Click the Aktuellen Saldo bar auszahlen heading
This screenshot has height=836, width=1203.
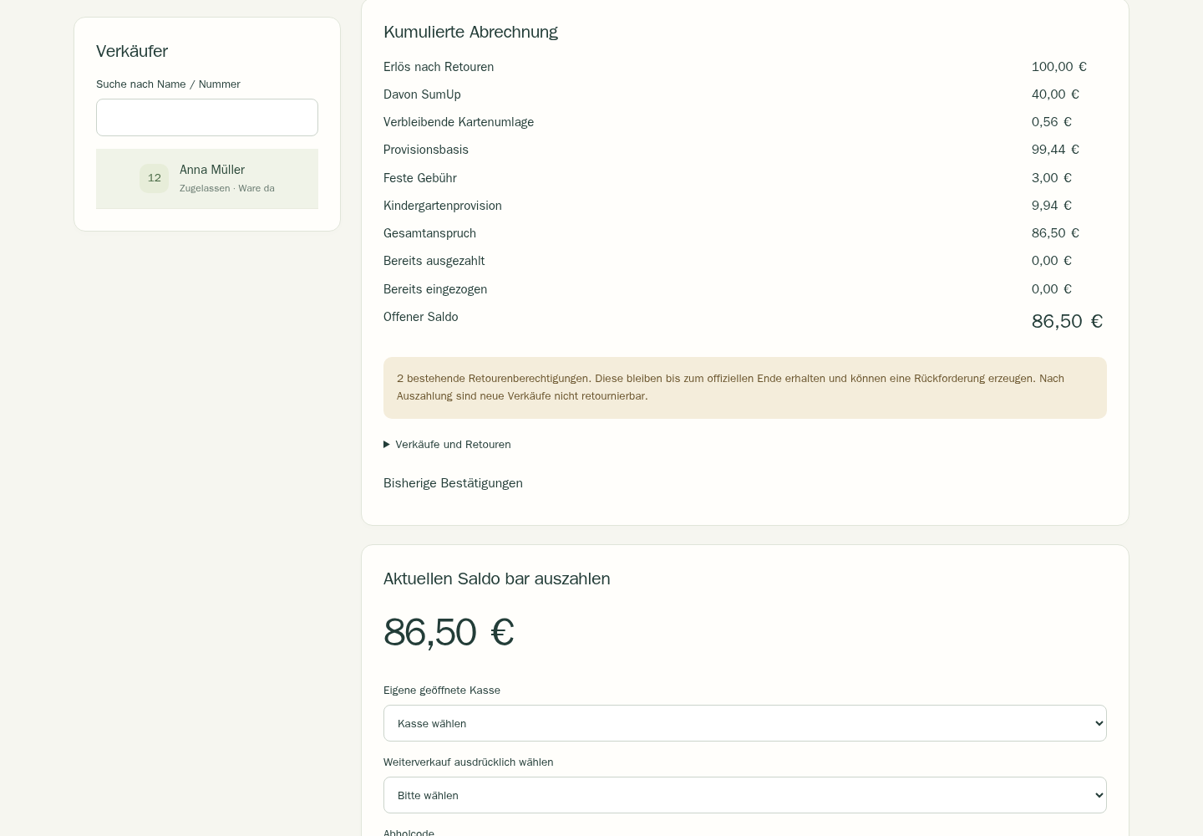point(497,579)
